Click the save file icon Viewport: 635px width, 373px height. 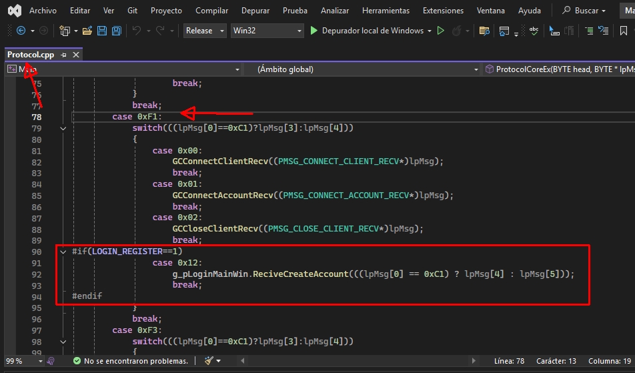tap(102, 31)
